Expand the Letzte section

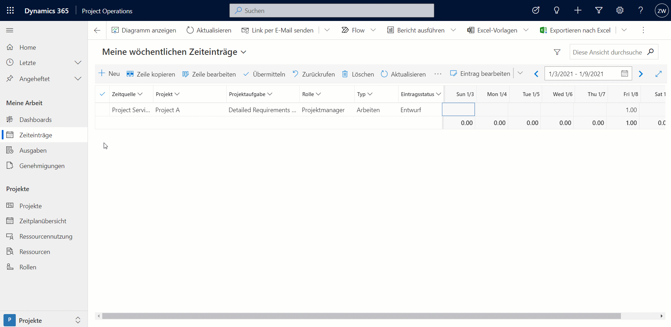(78, 63)
